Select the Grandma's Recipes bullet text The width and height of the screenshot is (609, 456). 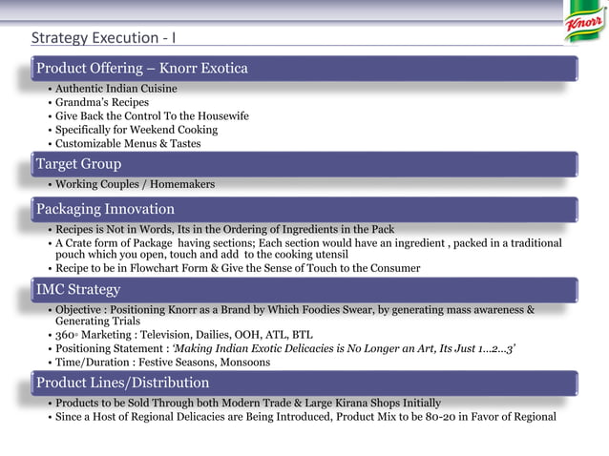pyautogui.click(x=102, y=102)
